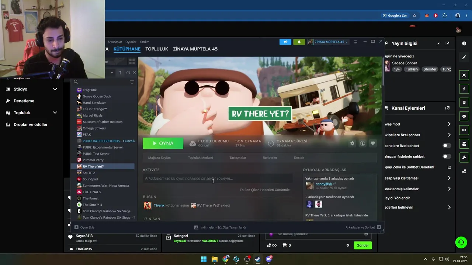Click the pencil quick action in right sidebar
The image size is (472, 265).
pos(464,57)
